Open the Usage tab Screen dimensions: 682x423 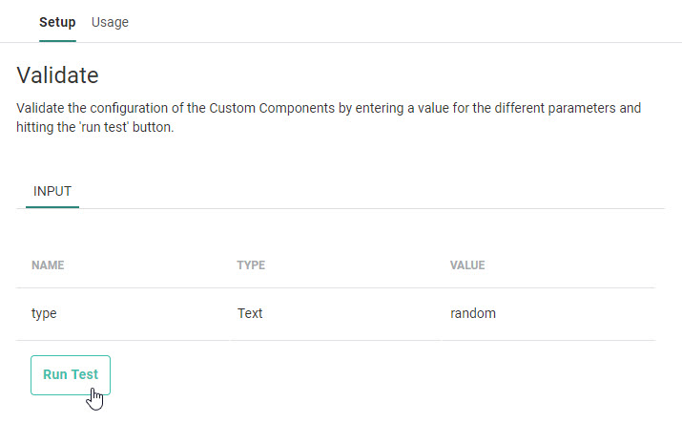click(x=110, y=22)
